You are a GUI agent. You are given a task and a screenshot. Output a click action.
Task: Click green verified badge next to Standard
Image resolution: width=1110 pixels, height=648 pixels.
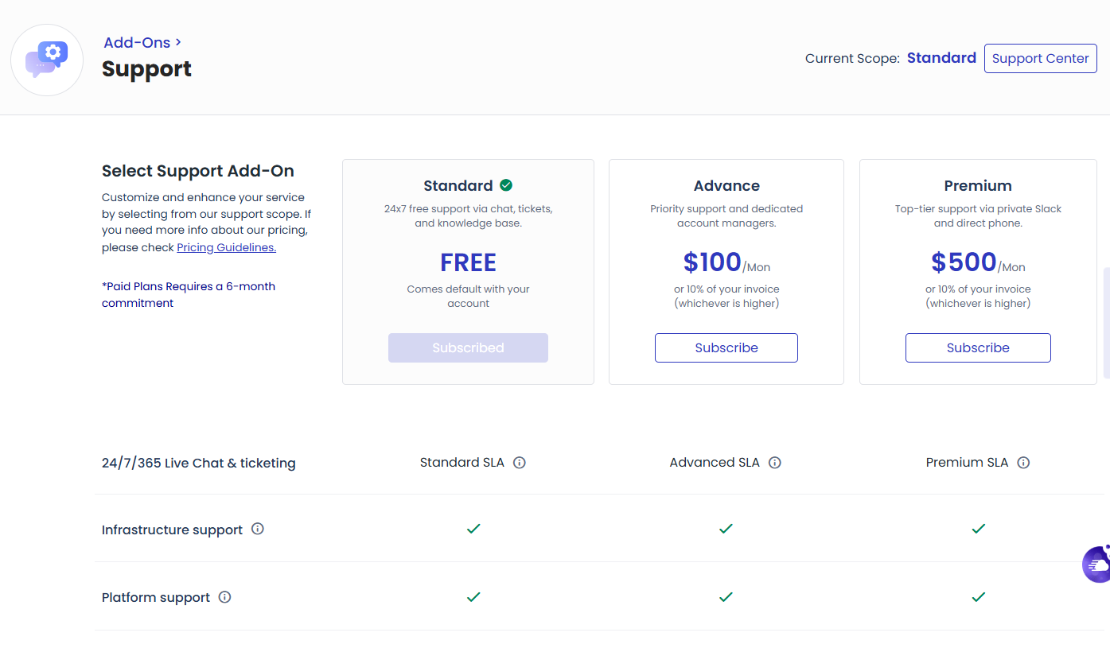point(506,185)
